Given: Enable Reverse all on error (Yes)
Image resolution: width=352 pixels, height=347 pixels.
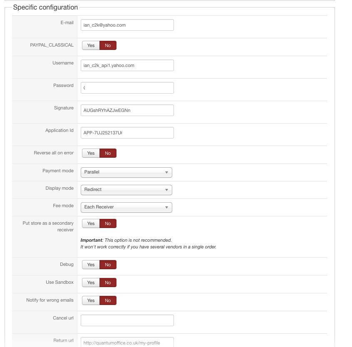Looking at the screenshot, I should pyautogui.click(x=91, y=153).
